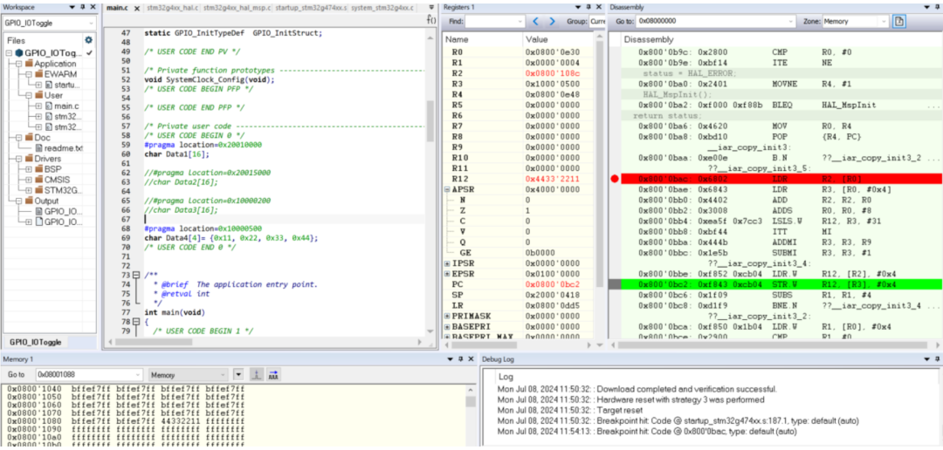Image resolution: width=943 pixels, height=450 pixels.
Task: Click the LR register value 0x0800'0dd5
Action: 552,305
